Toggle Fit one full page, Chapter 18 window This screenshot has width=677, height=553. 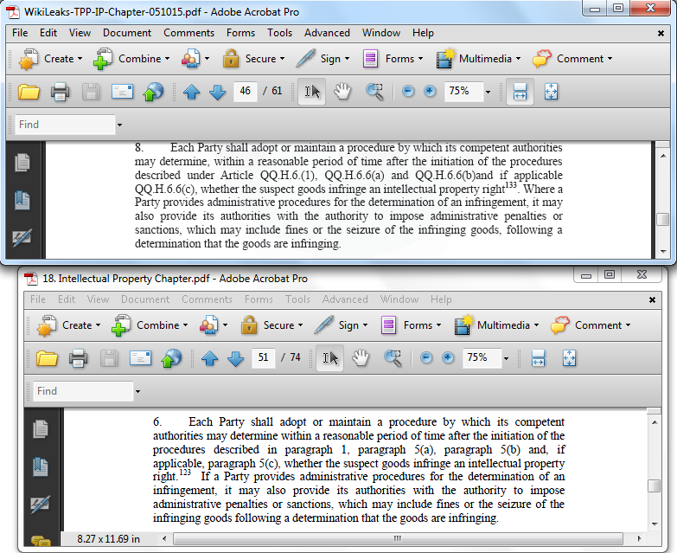(569, 358)
